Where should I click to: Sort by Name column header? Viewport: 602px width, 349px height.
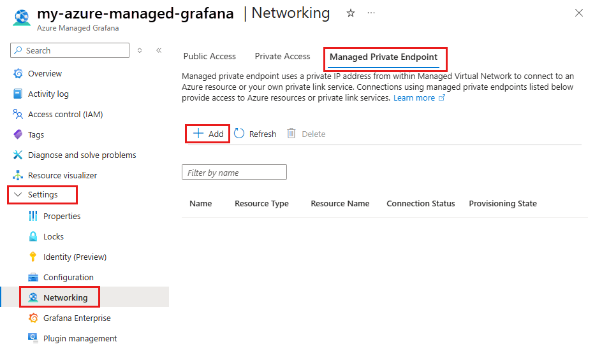pos(200,203)
